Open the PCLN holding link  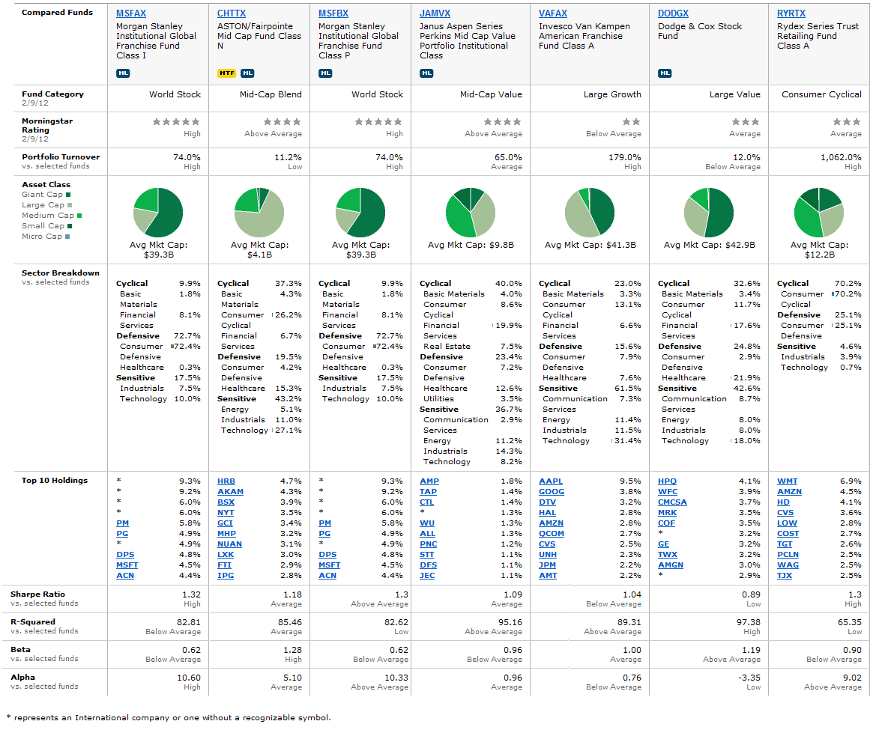(788, 555)
